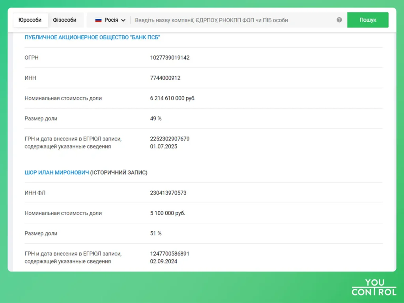Open the Росія country dropdown
The image size is (404, 303).
coord(110,20)
